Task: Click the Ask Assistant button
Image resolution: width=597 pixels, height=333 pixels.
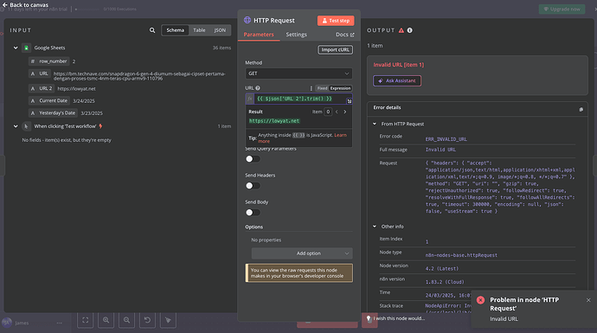Action: tap(397, 80)
